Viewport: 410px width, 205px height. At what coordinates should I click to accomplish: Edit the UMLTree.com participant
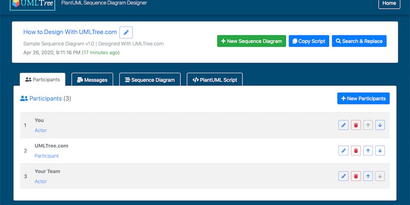[343, 151]
